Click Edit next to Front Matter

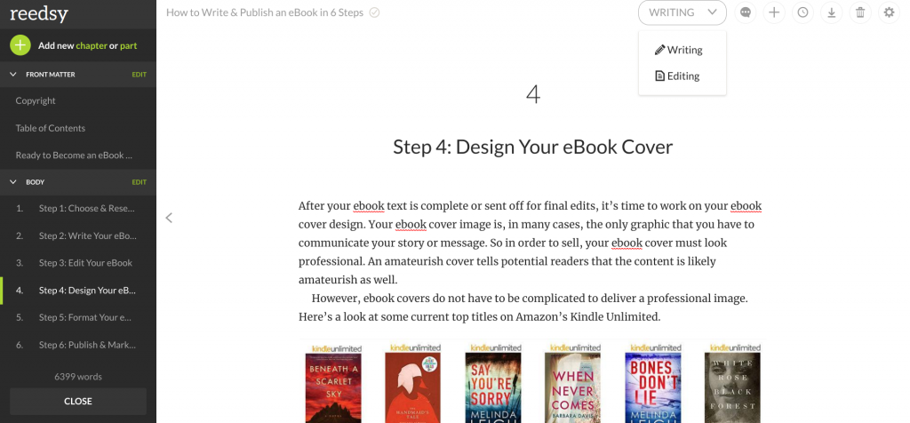[x=140, y=75]
